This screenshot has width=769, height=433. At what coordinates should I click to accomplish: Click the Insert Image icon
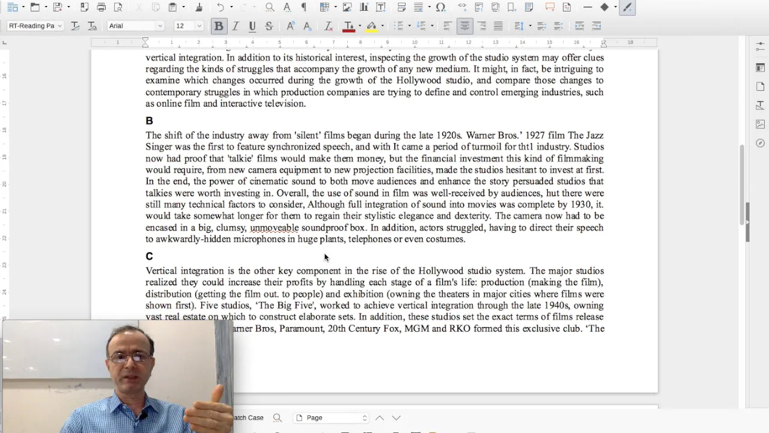pos(347,7)
